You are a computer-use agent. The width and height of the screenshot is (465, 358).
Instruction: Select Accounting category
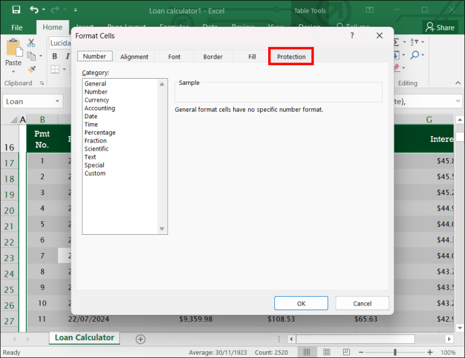coord(100,108)
